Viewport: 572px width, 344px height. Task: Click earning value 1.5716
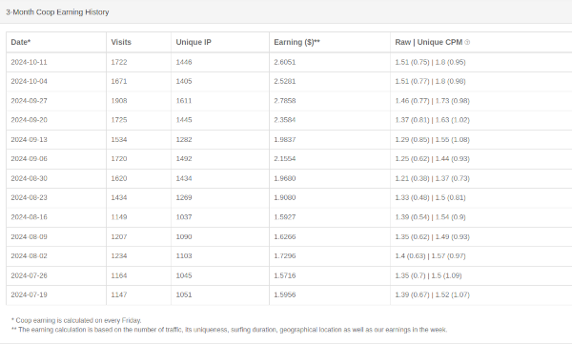coord(285,275)
